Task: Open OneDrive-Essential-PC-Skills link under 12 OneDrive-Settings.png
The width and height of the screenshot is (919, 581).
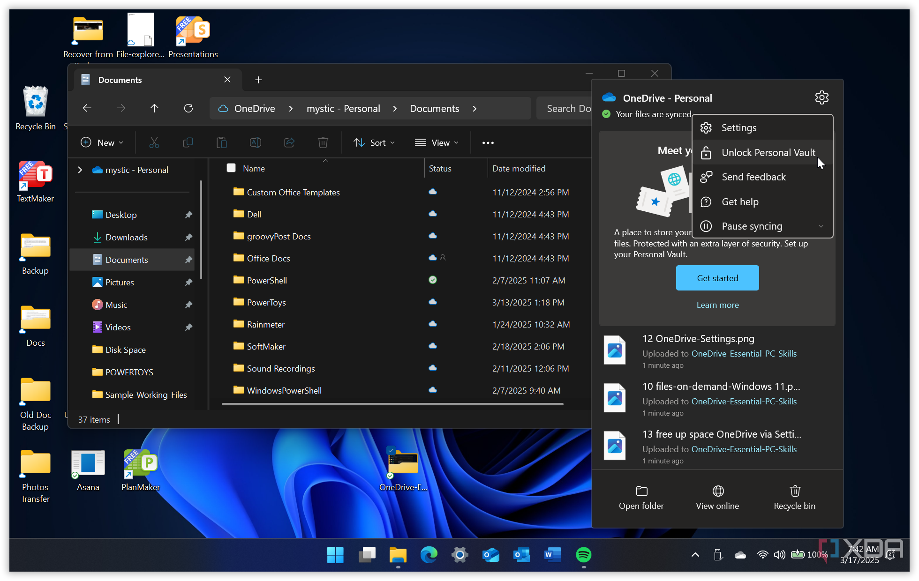Action: point(744,354)
